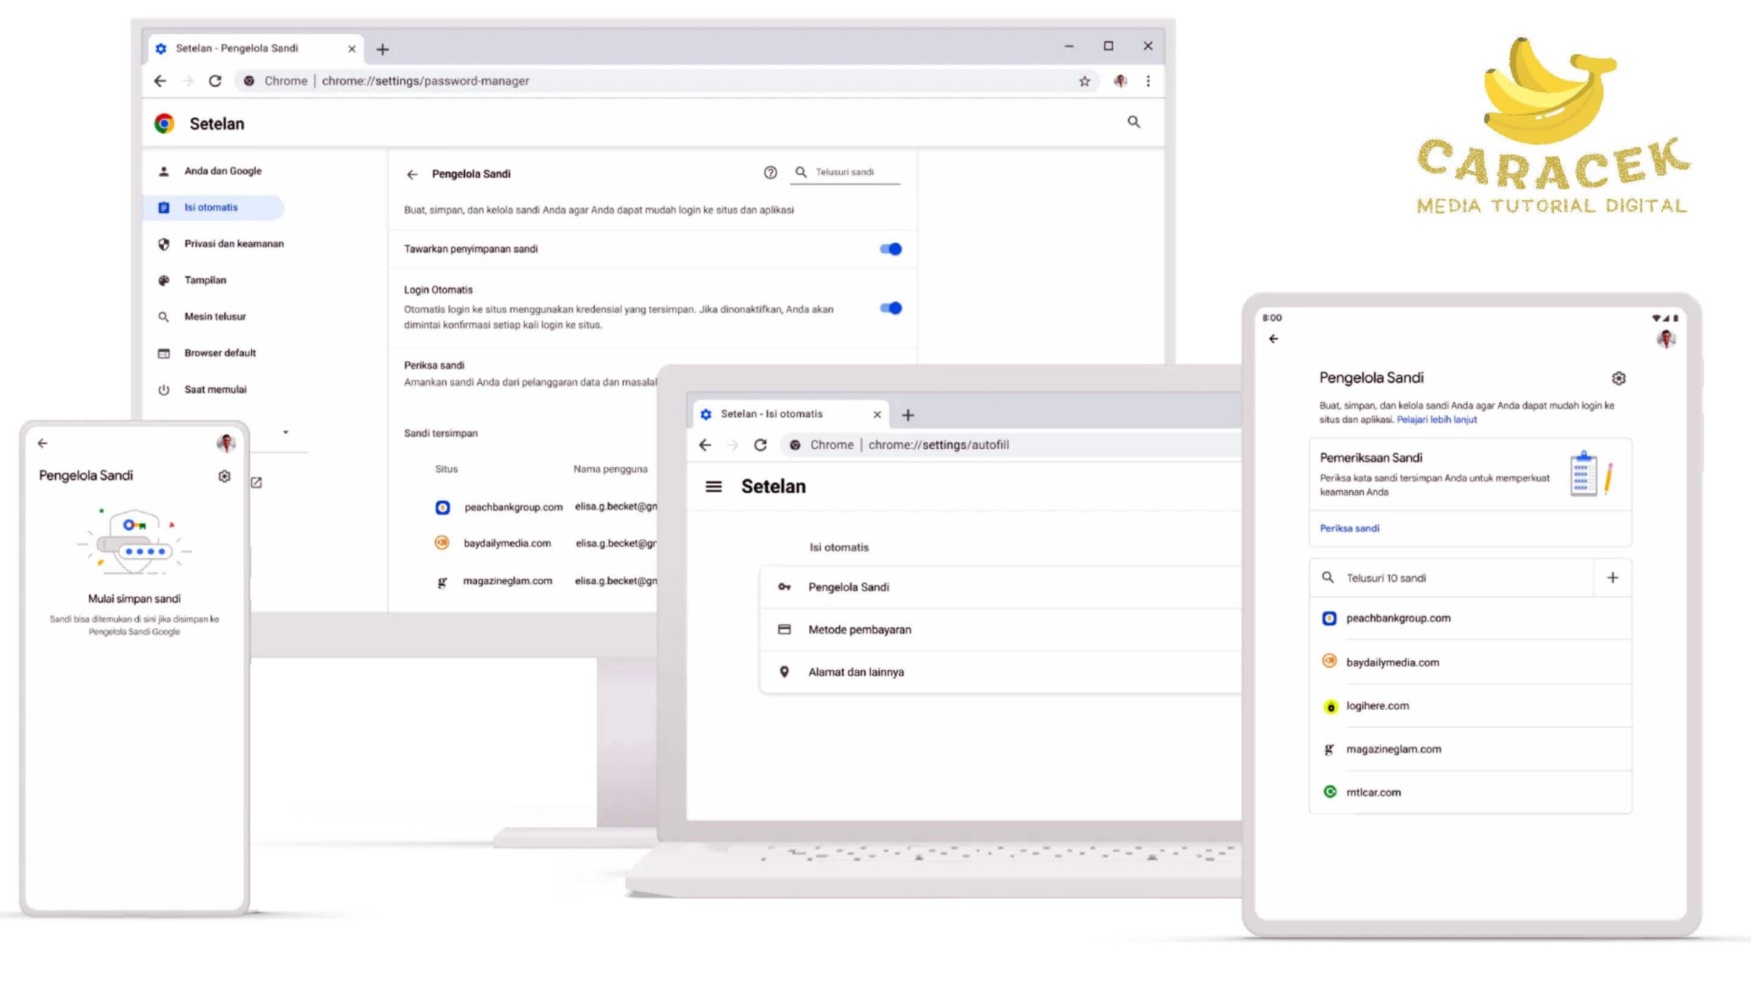Open magazineglam.com entry on tablet
Screen dimensions: 1751x985
click(x=1471, y=749)
